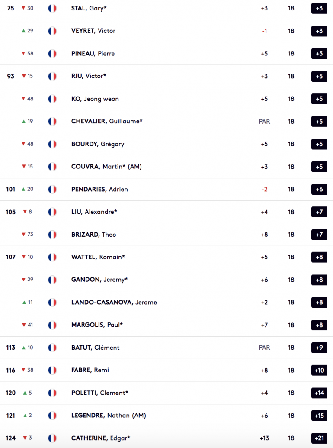Screen dimensions: 333x448
Task: Click the flag icon for CATHERINE, Edgar
Action: point(52,438)
